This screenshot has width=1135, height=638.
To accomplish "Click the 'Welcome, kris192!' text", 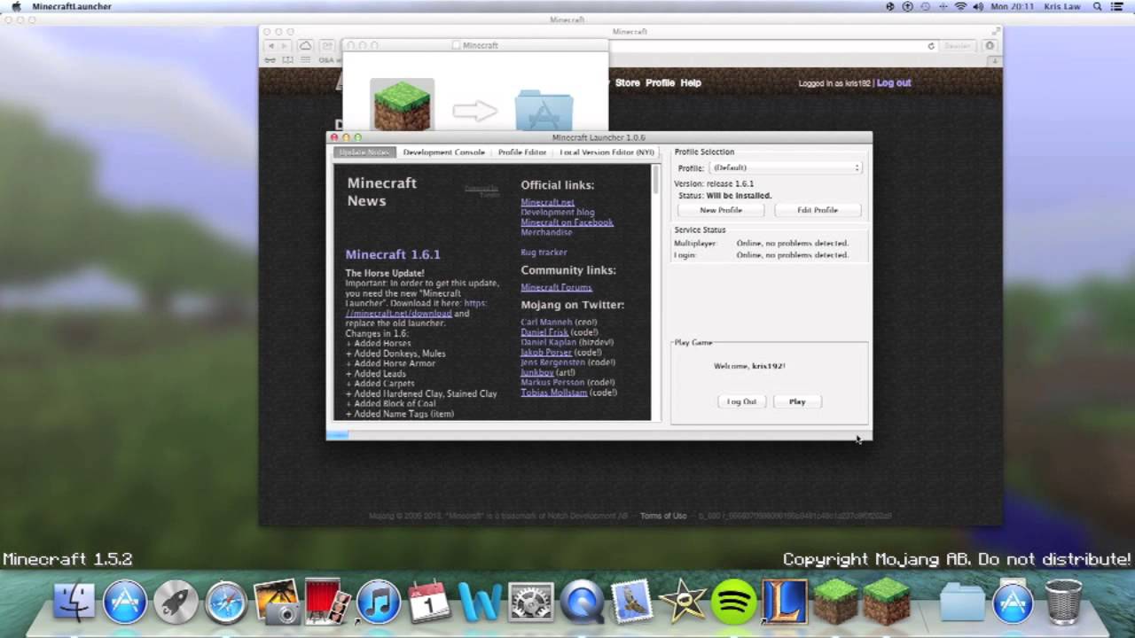I will (749, 366).
